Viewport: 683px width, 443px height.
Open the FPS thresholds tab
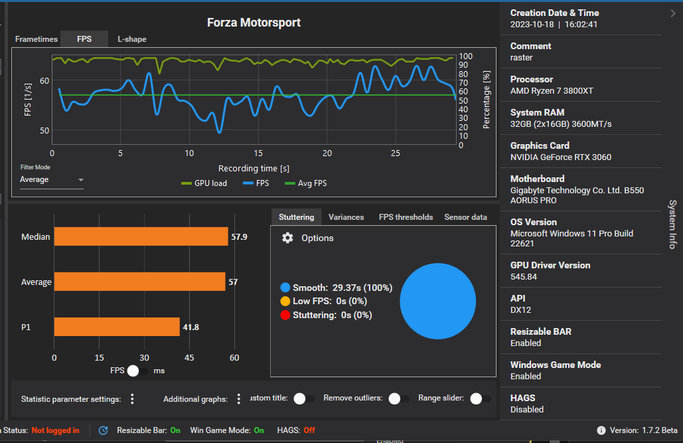pyautogui.click(x=406, y=217)
